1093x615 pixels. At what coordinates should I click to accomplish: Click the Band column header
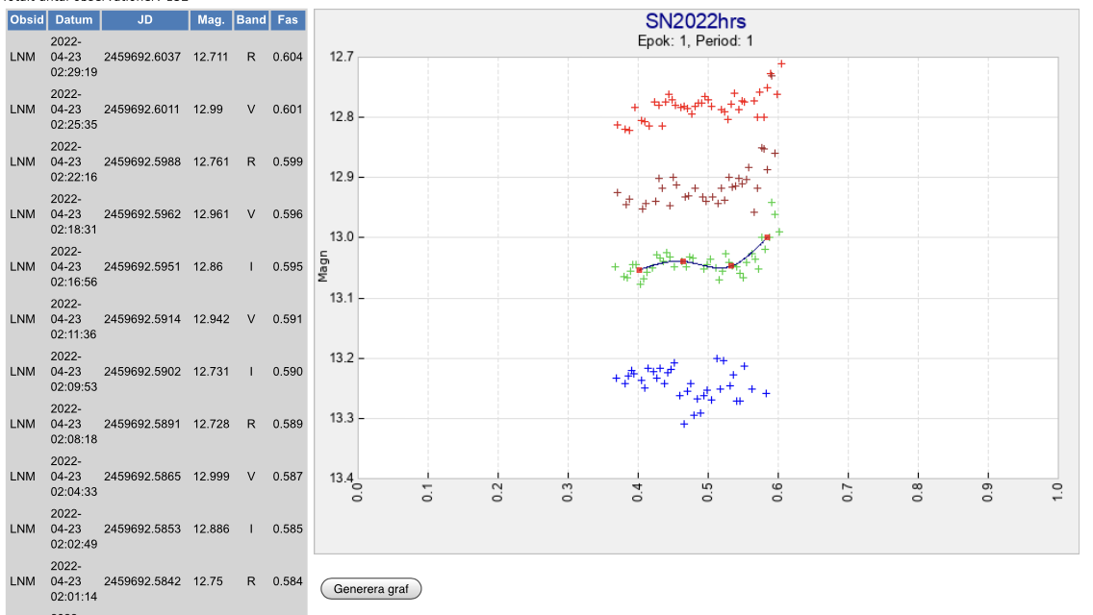click(251, 20)
